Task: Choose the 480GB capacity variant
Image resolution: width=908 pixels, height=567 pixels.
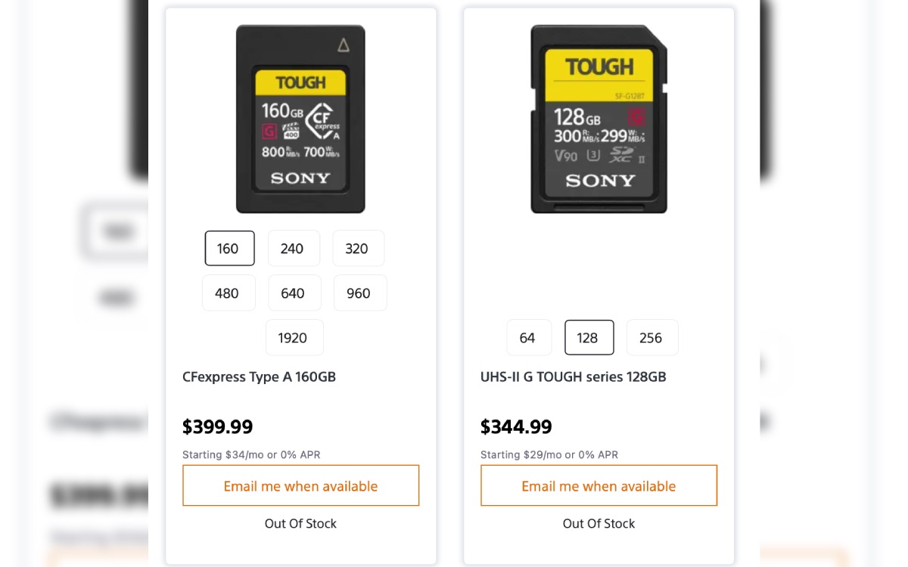Action: coord(229,293)
